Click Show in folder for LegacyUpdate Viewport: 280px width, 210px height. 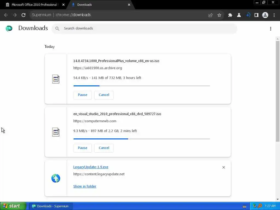pos(85,186)
